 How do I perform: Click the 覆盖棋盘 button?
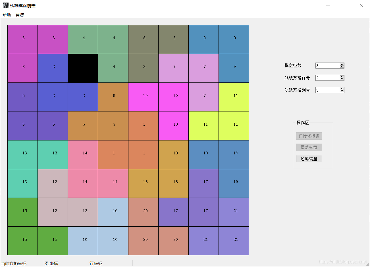(309, 147)
